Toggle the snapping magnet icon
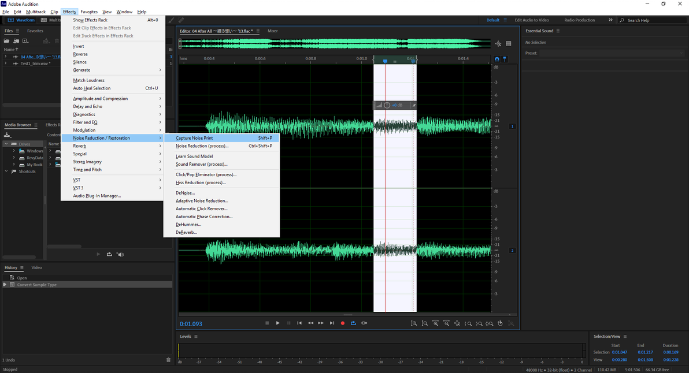This screenshot has width=689, height=373. (x=497, y=59)
